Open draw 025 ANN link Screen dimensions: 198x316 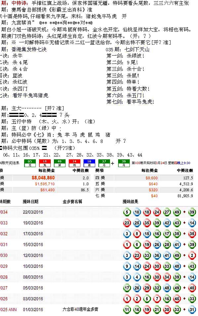(x=8, y=310)
